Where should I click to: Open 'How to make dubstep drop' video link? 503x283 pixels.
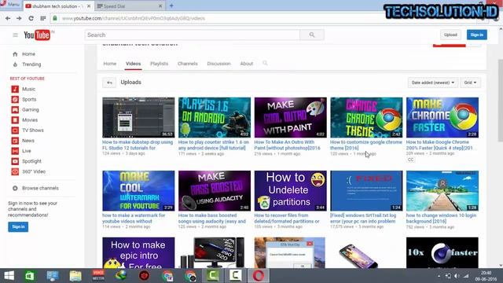[138, 145]
